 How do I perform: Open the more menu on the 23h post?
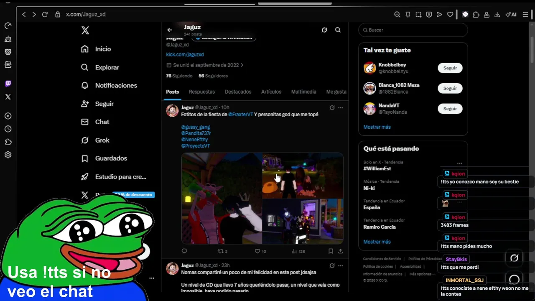[340, 265]
